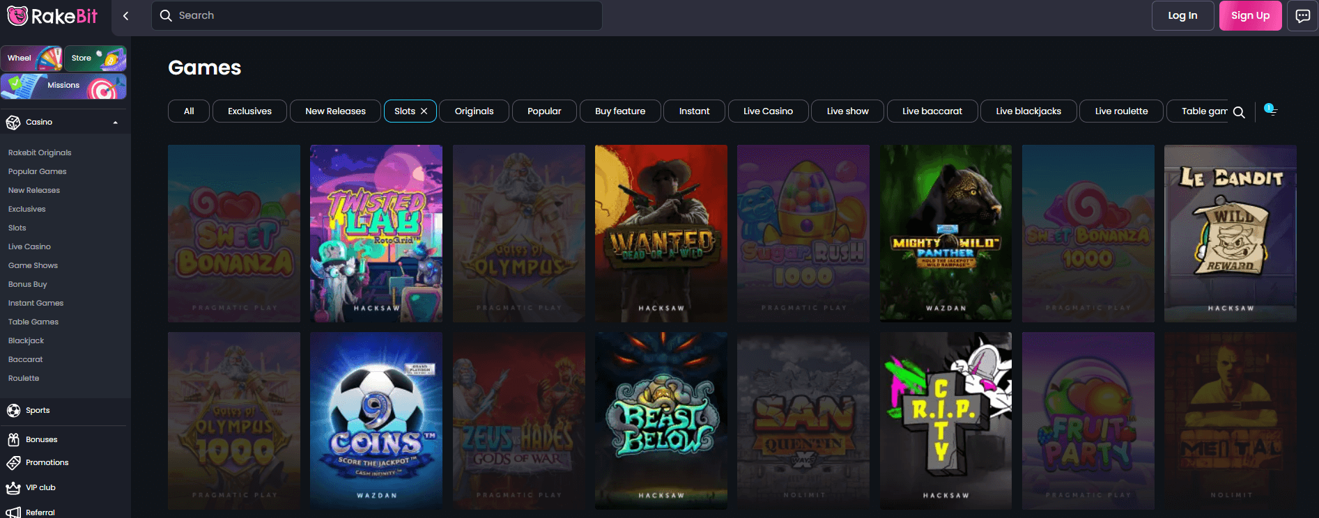This screenshot has width=1319, height=518.
Task: Collapse the sidebar with the back chevron
Action: point(125,15)
